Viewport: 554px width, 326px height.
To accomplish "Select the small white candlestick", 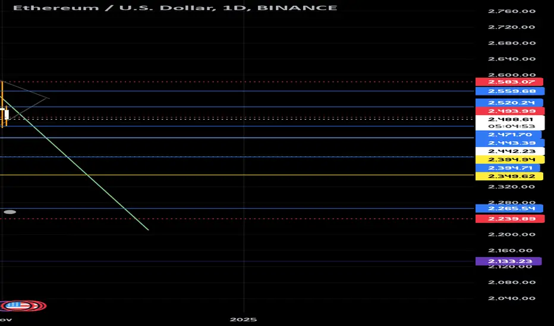I will tap(6, 114).
